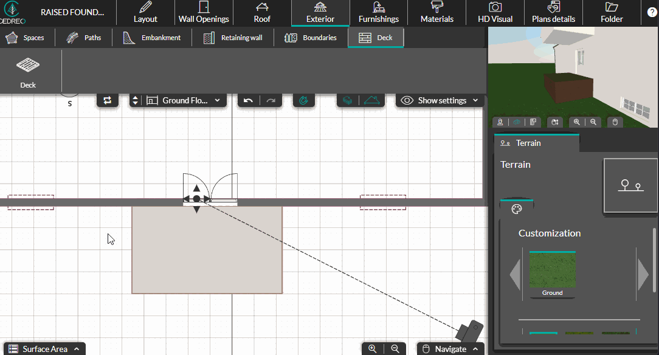659x355 pixels.
Task: Expand the Surface Area panel
Action: 44,349
